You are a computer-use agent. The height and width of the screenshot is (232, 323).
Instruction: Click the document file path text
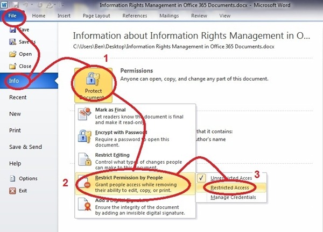pyautogui.click(x=174, y=47)
